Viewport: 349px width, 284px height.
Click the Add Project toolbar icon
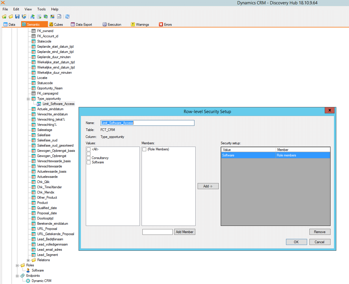coord(4,16)
